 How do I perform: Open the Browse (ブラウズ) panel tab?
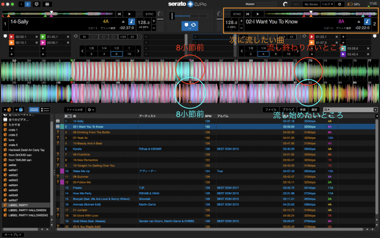[x=288, y=109]
